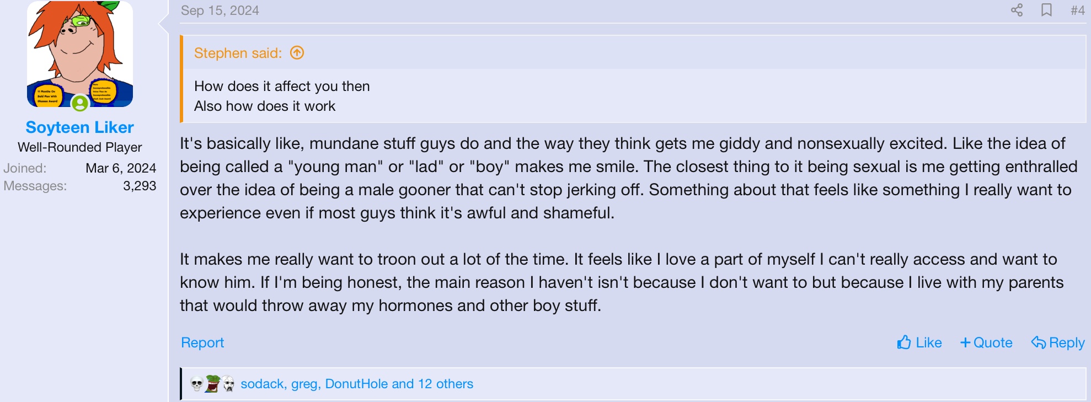Screen dimensions: 1091x402
Task: Open the "Stephen said:" quote source
Action: point(238,53)
